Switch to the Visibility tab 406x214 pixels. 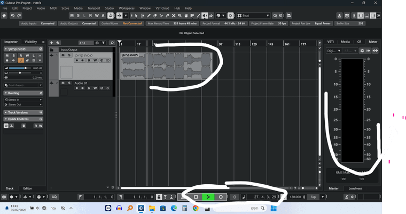[x=31, y=42]
